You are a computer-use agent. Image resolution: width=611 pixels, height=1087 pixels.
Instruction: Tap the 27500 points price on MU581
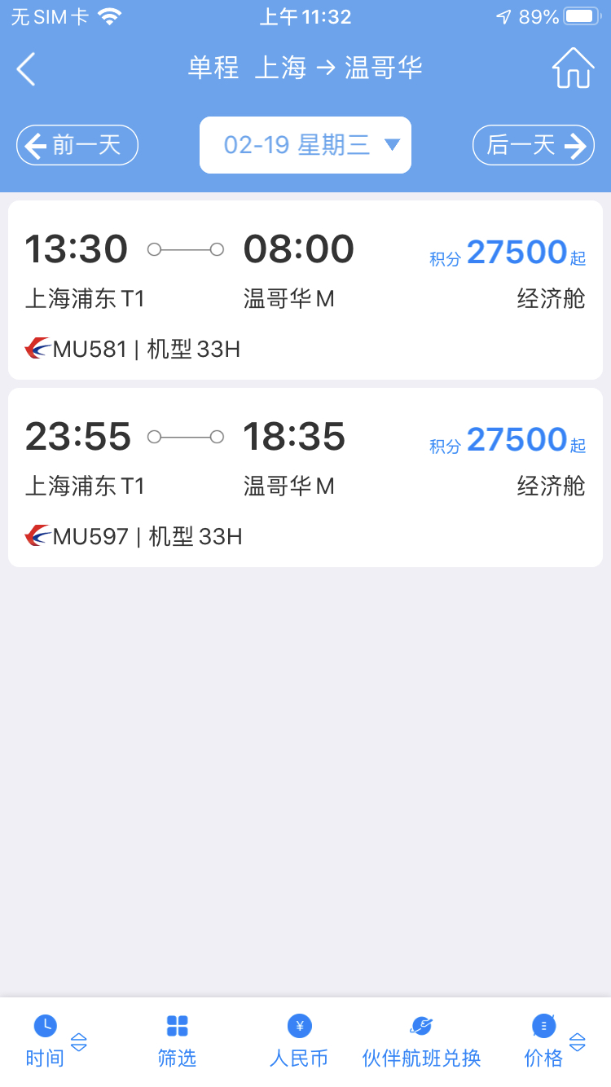(x=516, y=253)
